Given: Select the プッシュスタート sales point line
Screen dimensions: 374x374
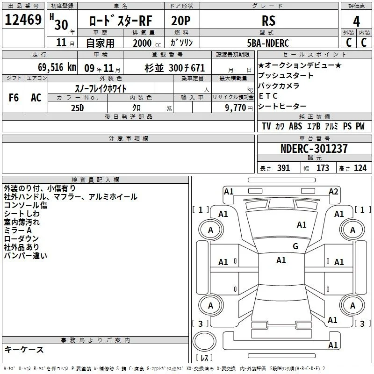Looking at the screenshot, I should (286, 75).
